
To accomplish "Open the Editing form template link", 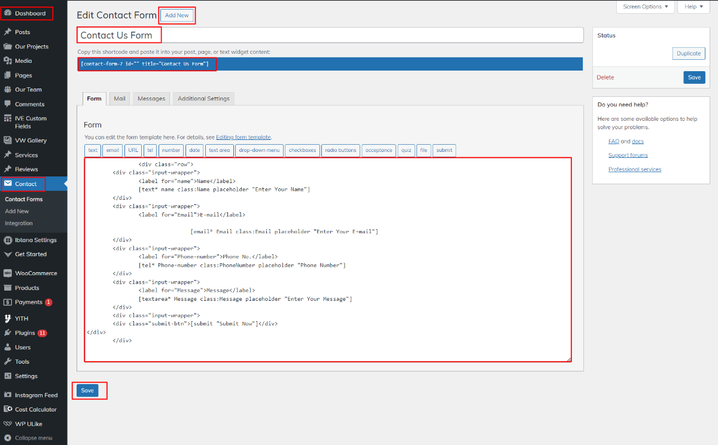I will [x=243, y=137].
